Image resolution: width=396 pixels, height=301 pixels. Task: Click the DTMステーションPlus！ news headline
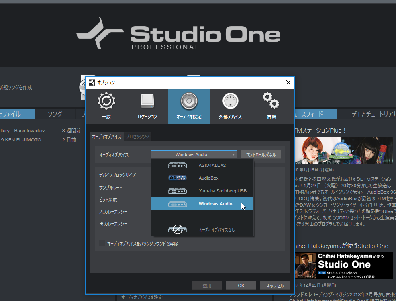(320, 131)
